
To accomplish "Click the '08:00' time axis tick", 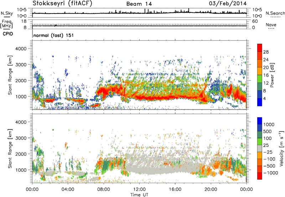I will pyautogui.click(x=104, y=190).
